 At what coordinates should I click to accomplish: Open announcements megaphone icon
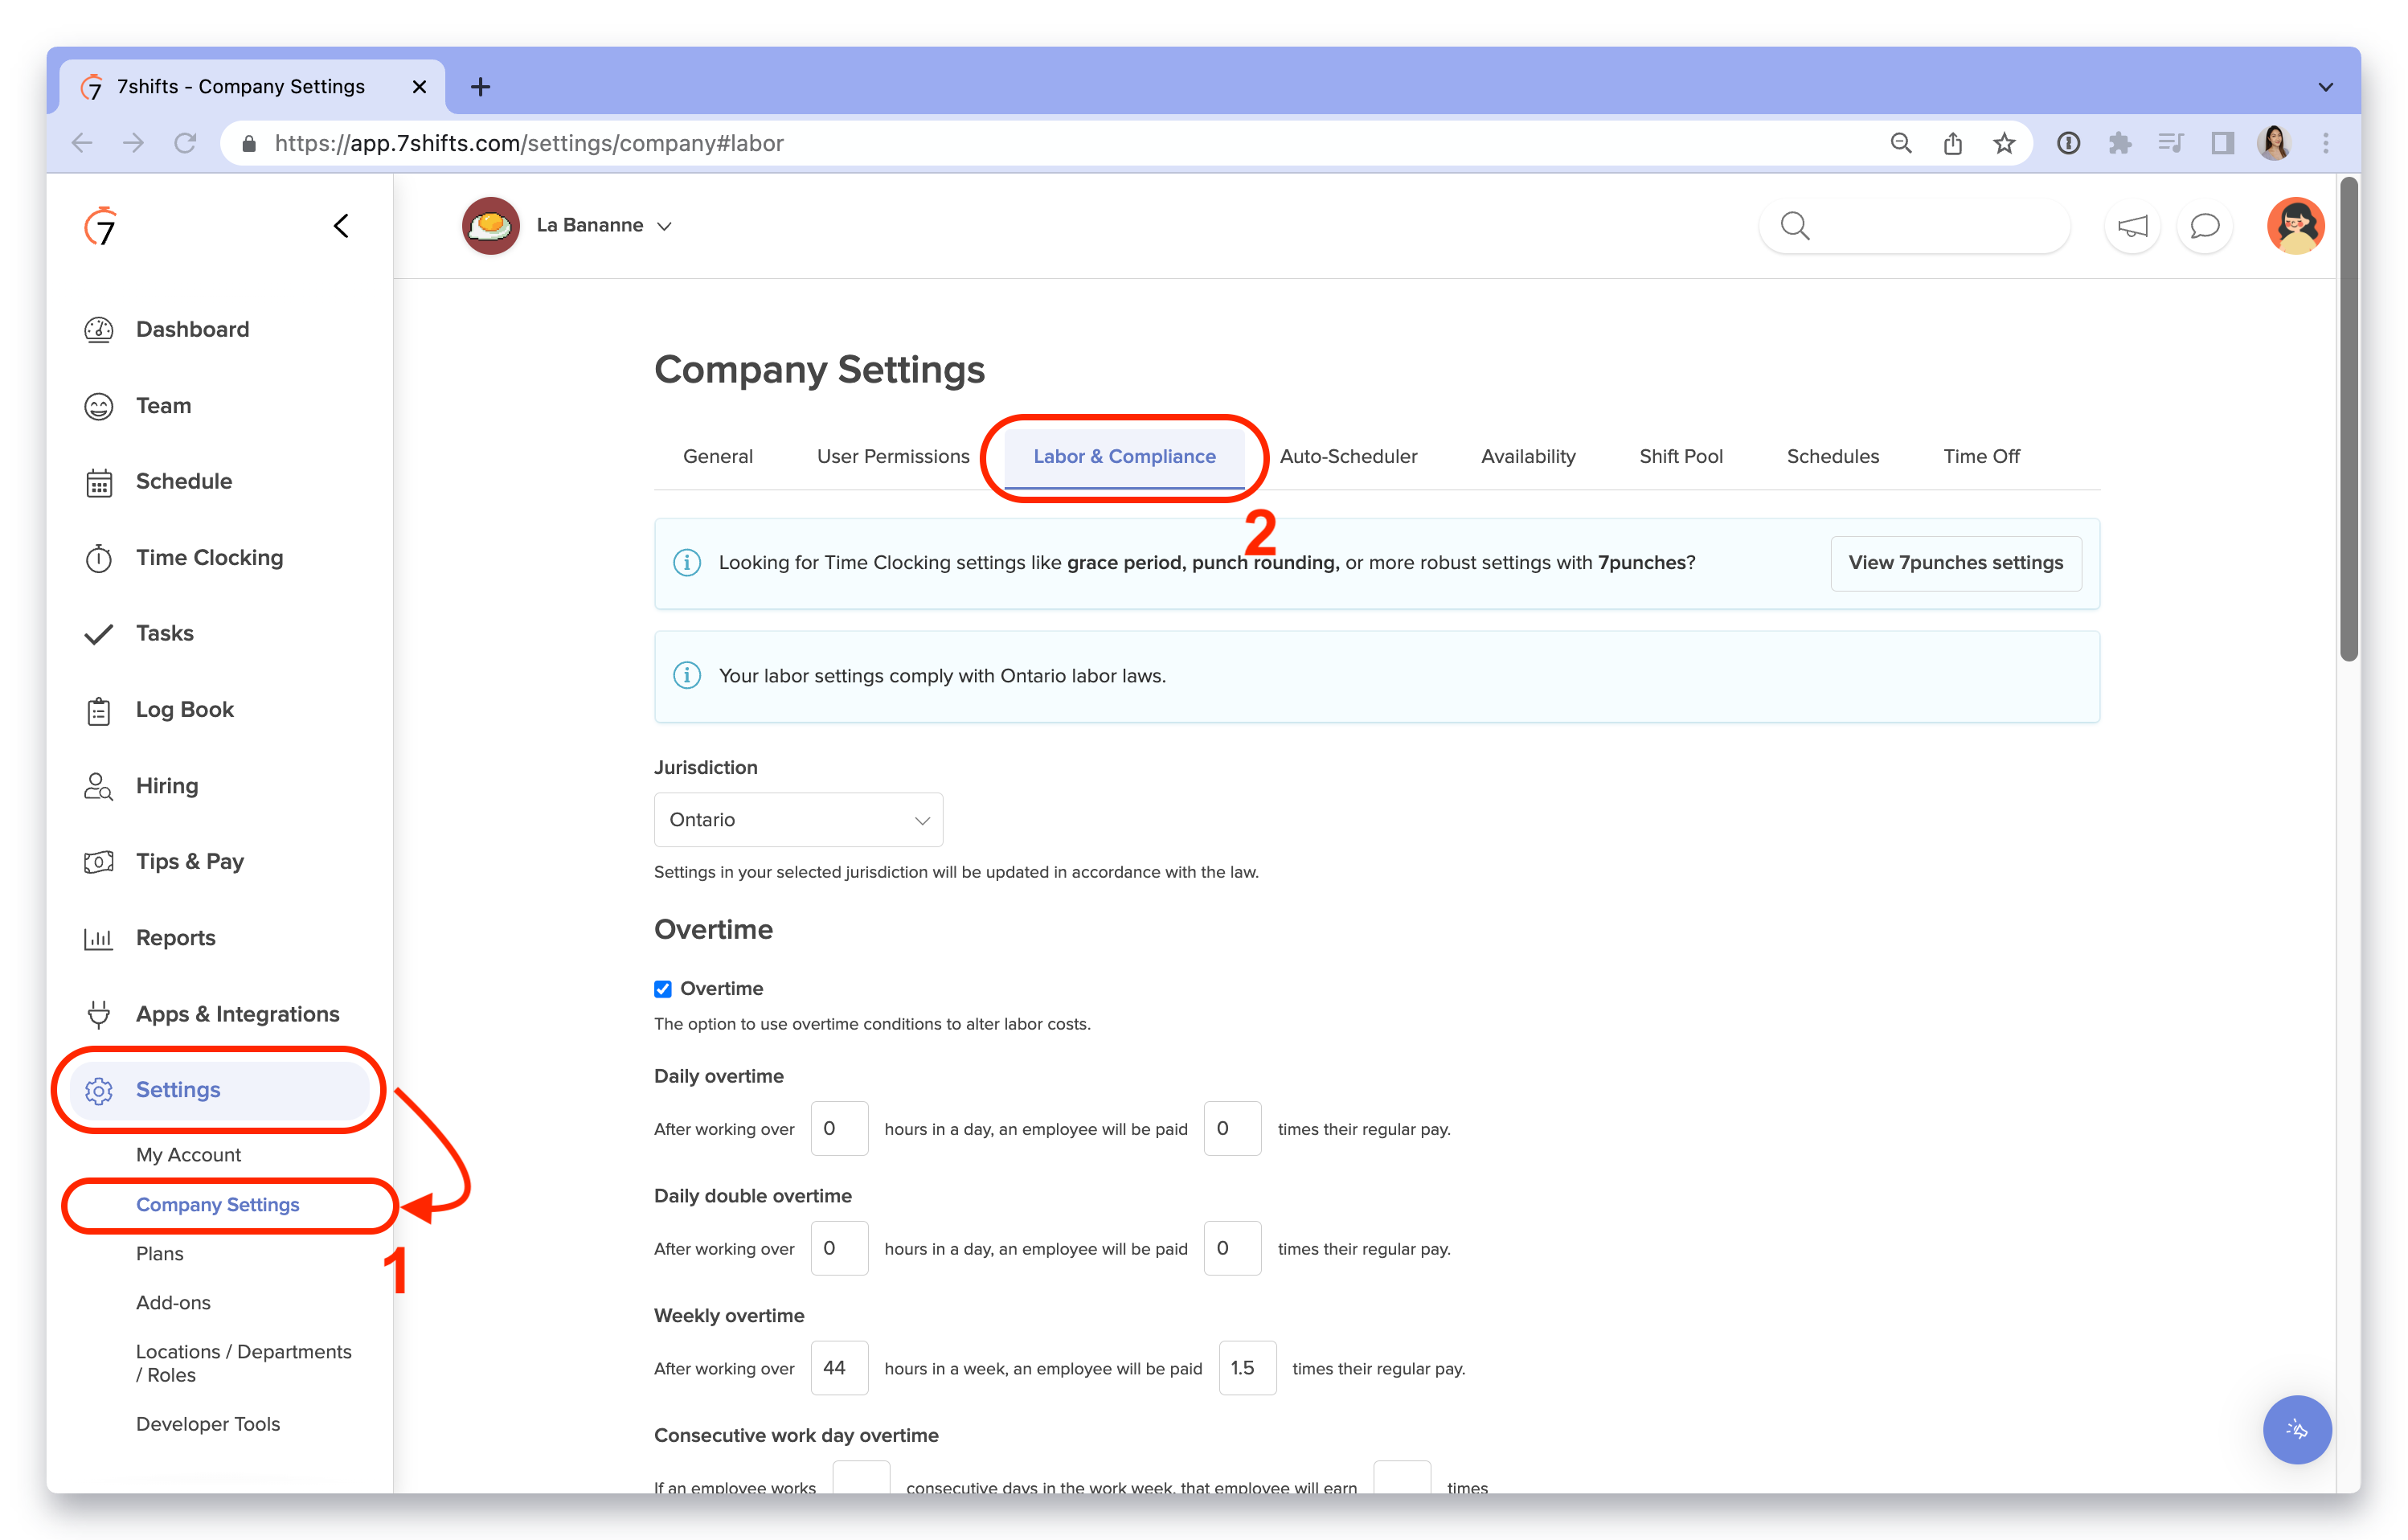pyautogui.click(x=2132, y=226)
